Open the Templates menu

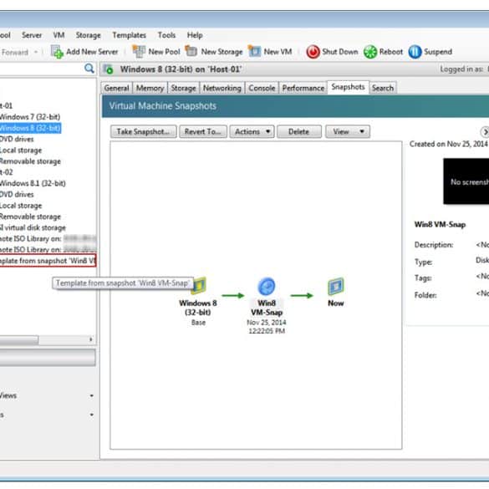click(x=129, y=35)
